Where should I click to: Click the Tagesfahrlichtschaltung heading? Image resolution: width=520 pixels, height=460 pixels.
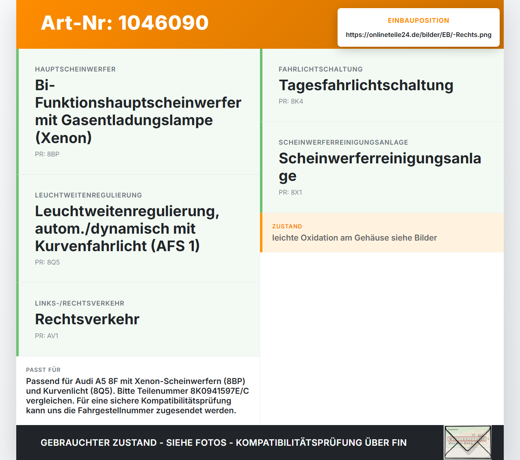coord(366,85)
